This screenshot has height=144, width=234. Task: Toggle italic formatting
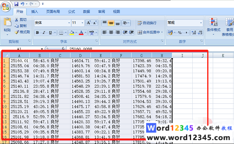coord(44,33)
